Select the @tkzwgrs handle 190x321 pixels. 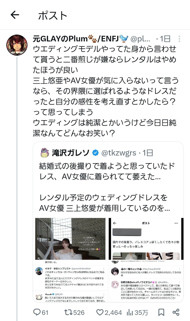[119, 152]
